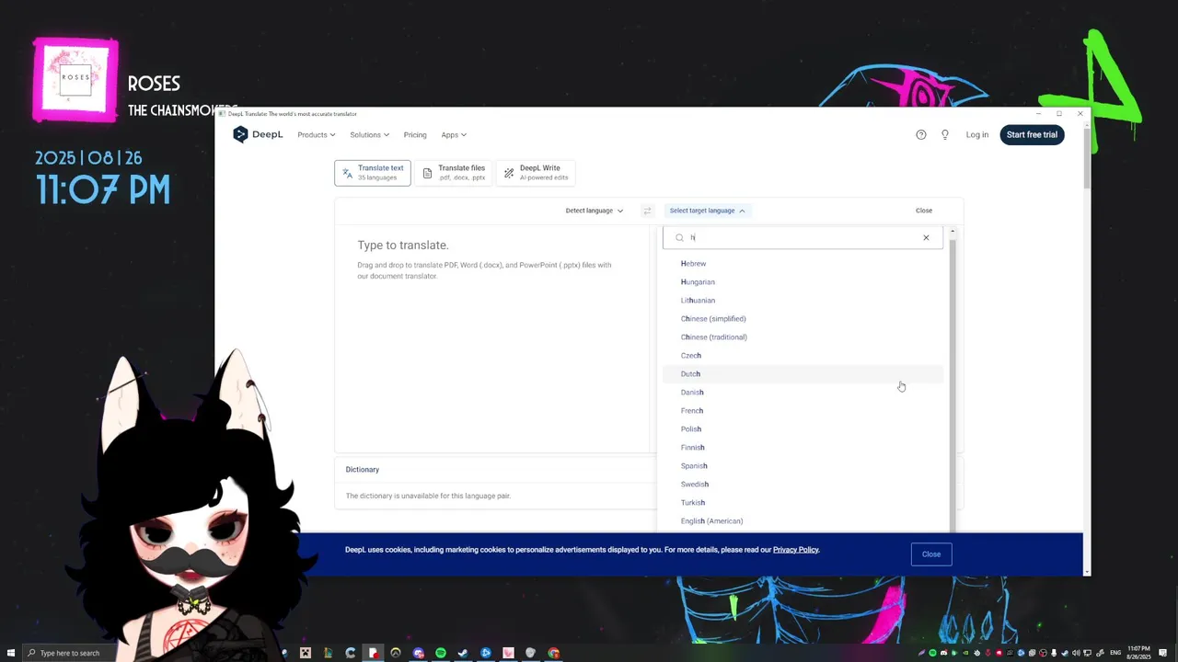Click the volume speaker tray icon
Viewport: 1178px width, 662px height.
[x=1076, y=653]
